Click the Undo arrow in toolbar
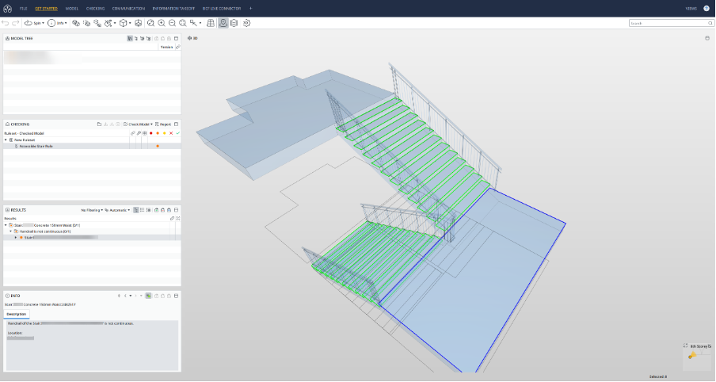Viewport: 716px width, 382px height. tap(6, 24)
